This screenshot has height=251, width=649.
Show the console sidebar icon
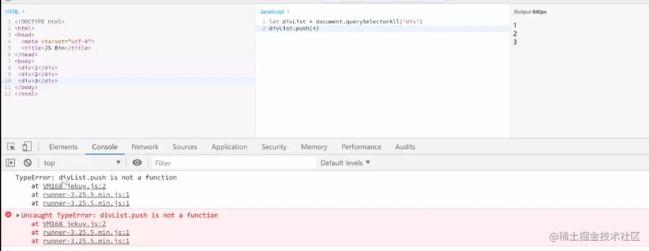click(x=10, y=163)
